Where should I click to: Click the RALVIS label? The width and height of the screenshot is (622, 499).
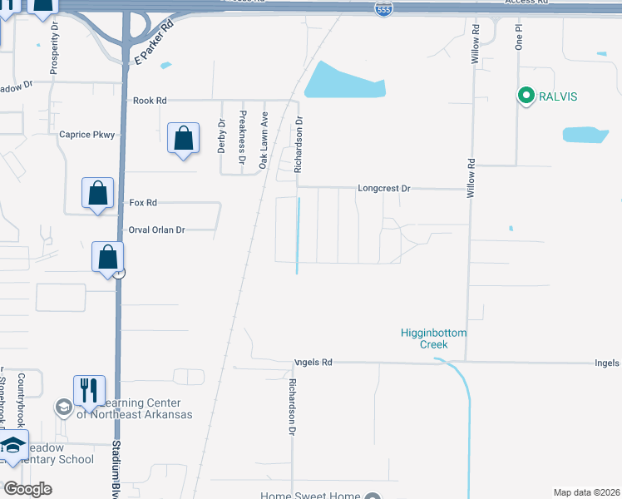pos(558,96)
